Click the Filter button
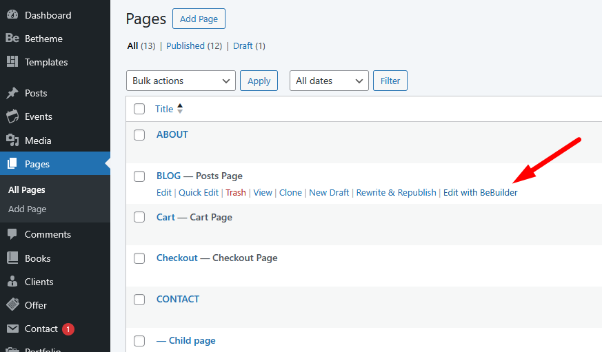 pyautogui.click(x=390, y=81)
